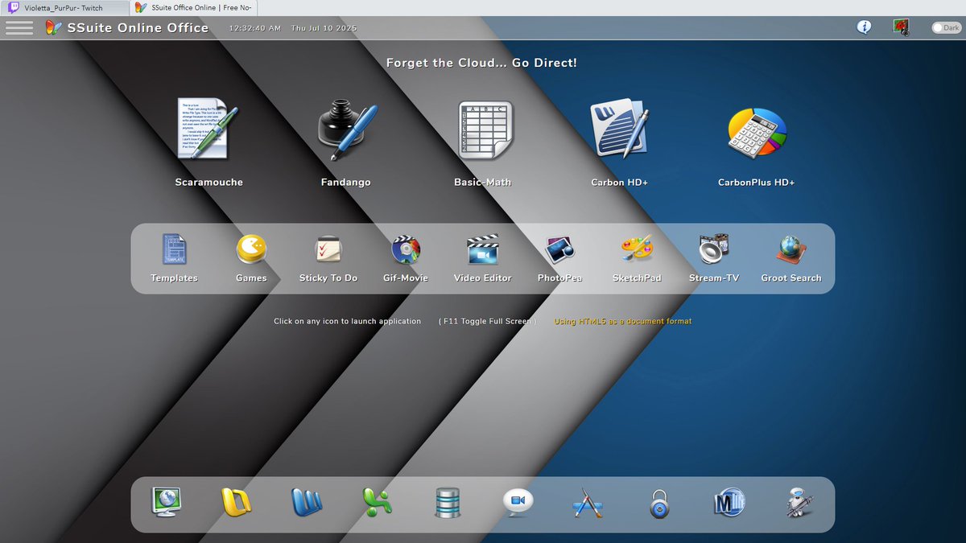
Task: Open the Games icon
Action: pos(251,249)
